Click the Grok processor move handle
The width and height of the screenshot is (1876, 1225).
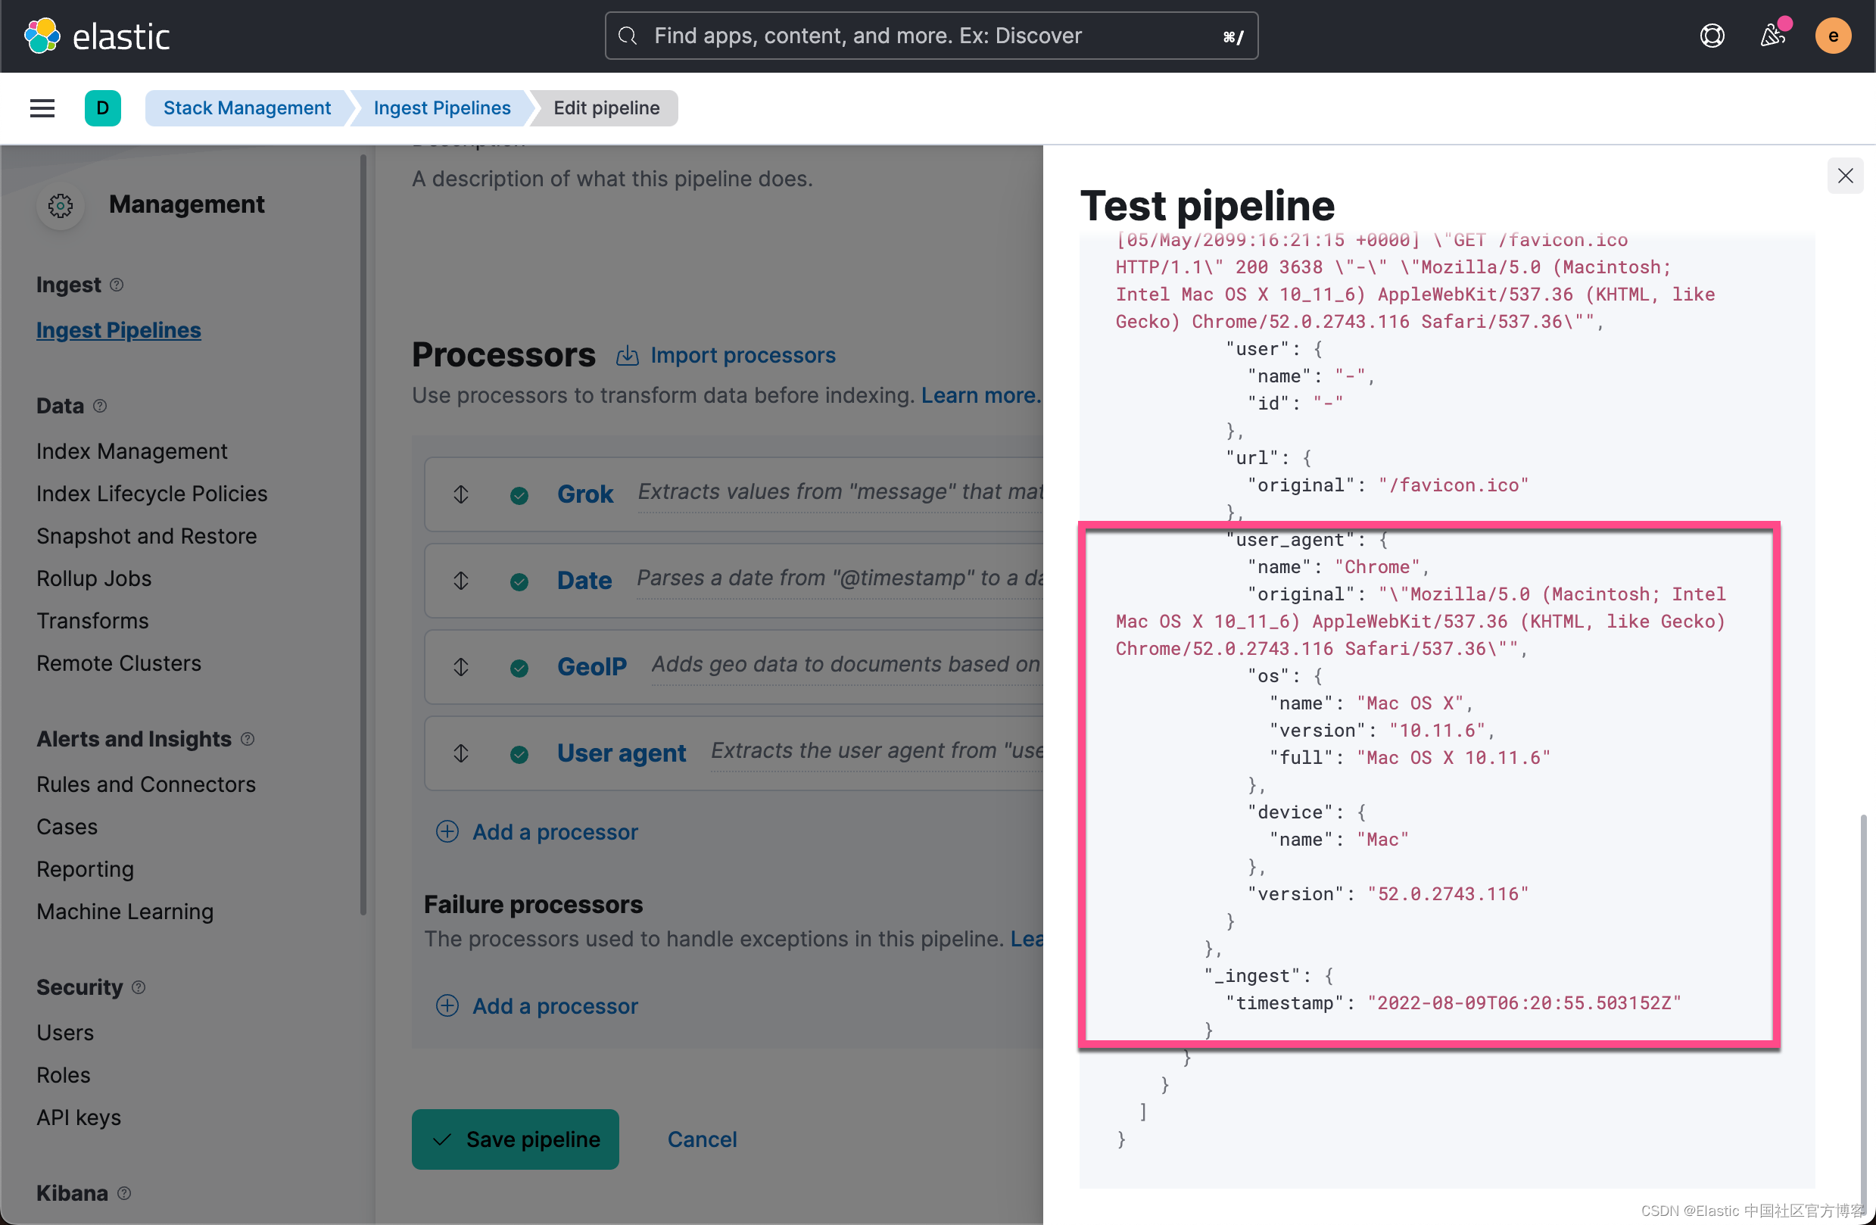(x=461, y=494)
